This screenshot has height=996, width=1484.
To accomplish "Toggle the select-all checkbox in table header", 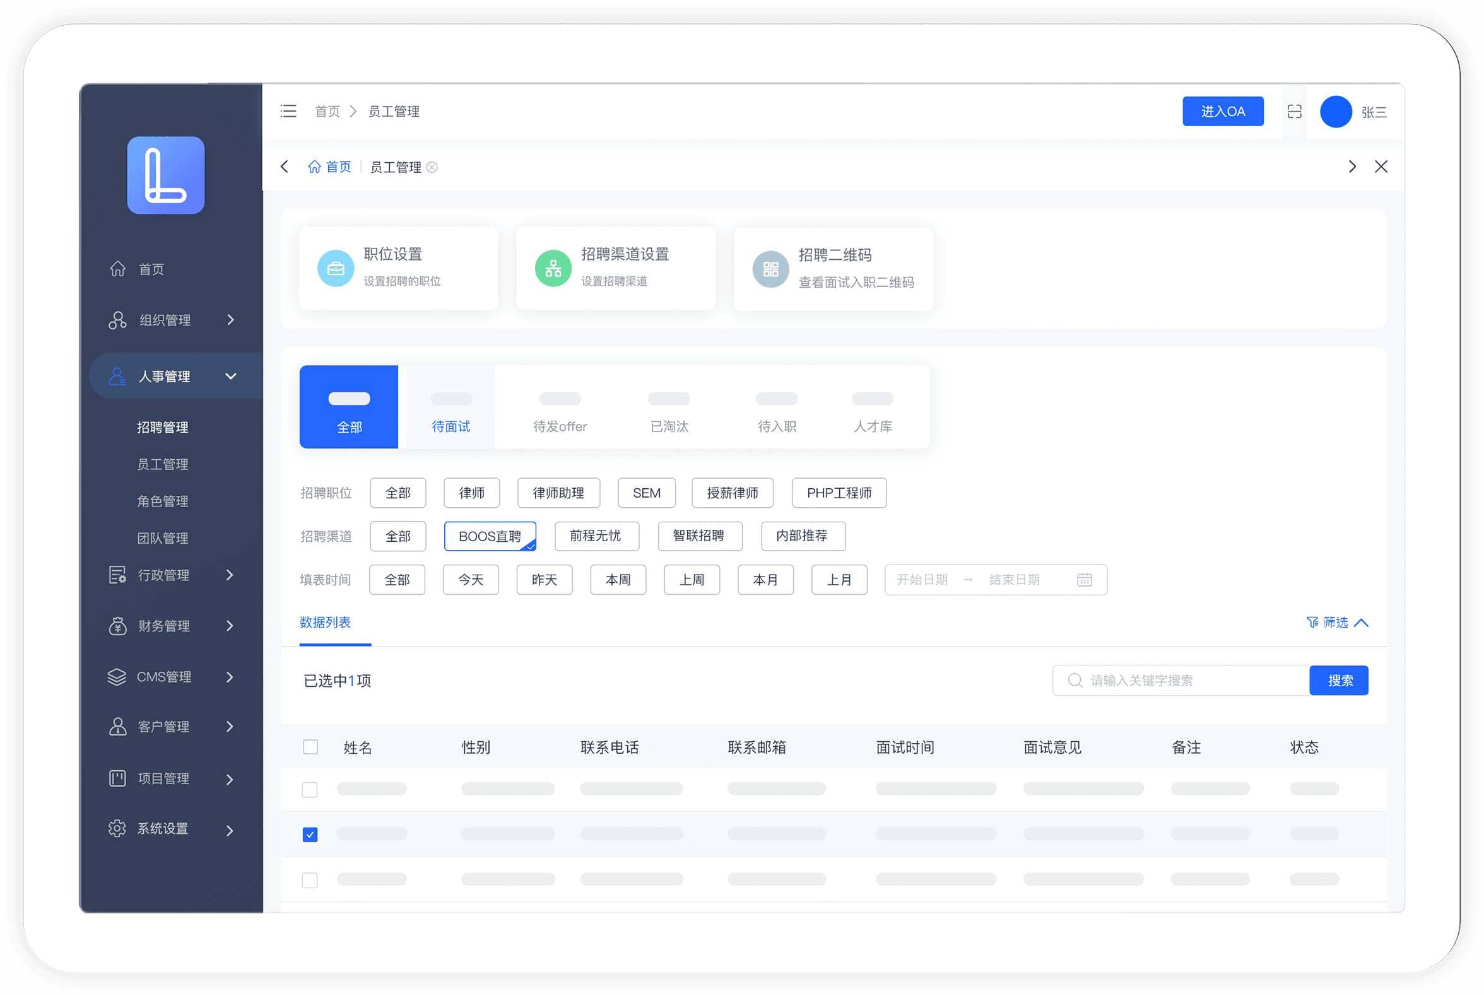I will (x=310, y=747).
